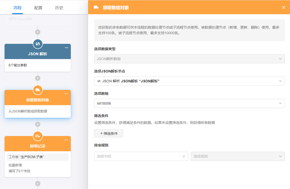This screenshot has width=290, height=189.
Task: Add a node between 获取数组对象 and 新增记录
Action: (38, 124)
